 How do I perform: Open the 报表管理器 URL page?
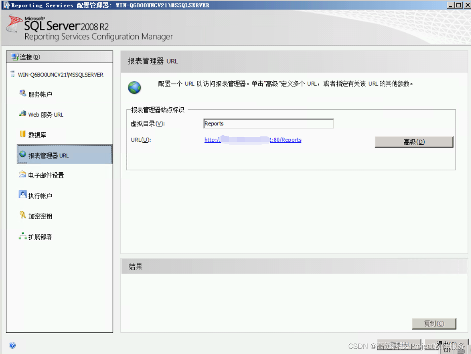(64, 155)
